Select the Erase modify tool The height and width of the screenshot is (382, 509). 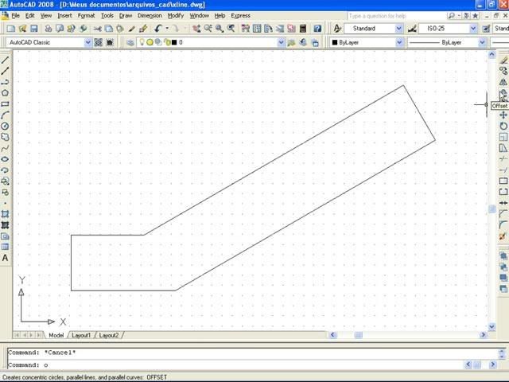pyautogui.click(x=503, y=60)
